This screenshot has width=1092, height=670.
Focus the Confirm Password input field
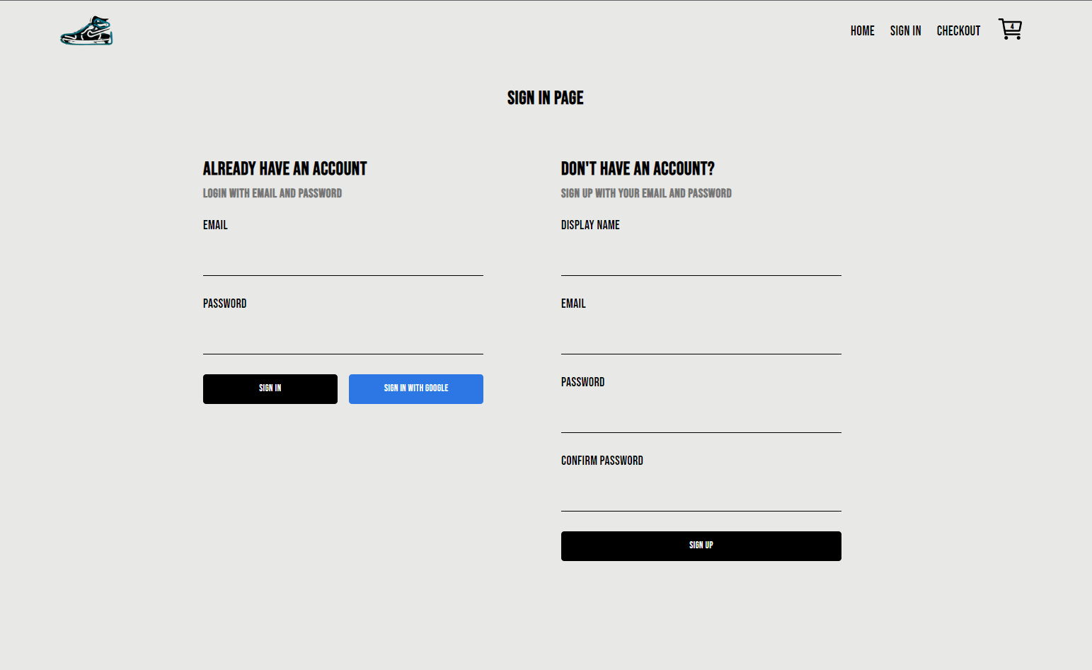click(701, 495)
